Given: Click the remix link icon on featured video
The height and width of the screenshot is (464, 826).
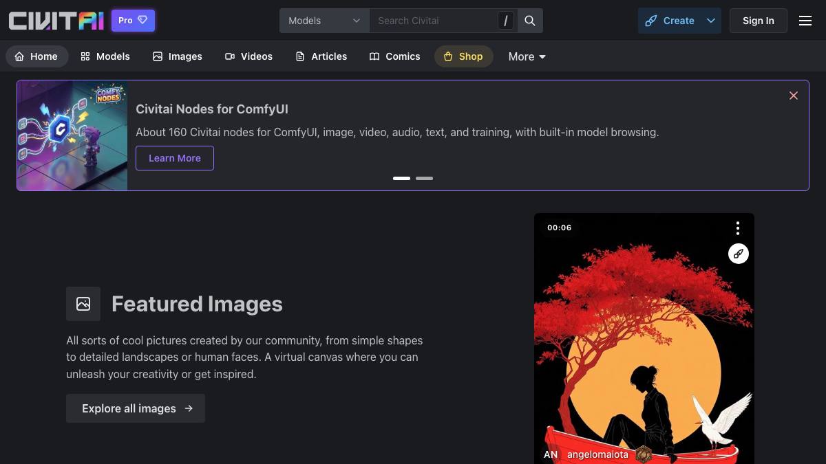Looking at the screenshot, I should coord(738,254).
